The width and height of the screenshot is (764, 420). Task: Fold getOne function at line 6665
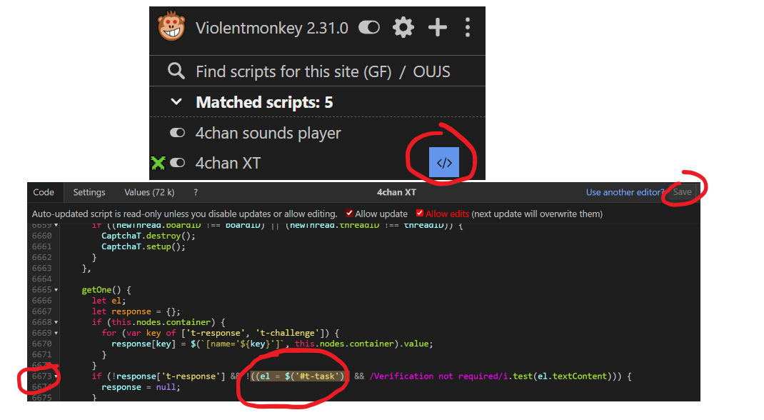tap(56, 290)
